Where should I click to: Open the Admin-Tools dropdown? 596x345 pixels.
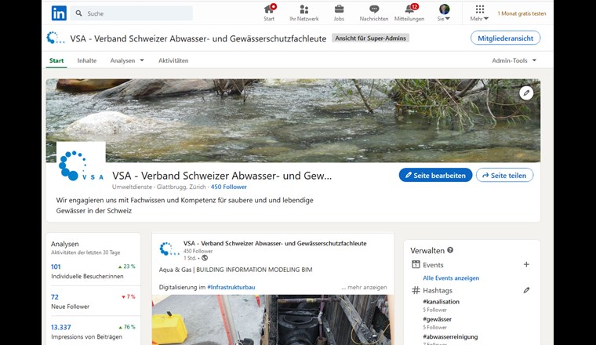click(514, 60)
